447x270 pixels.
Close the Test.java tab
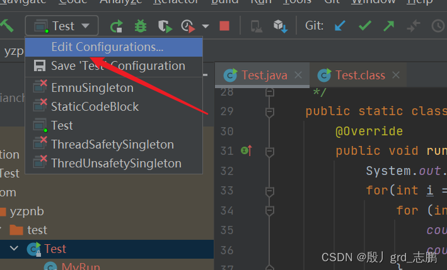(298, 75)
